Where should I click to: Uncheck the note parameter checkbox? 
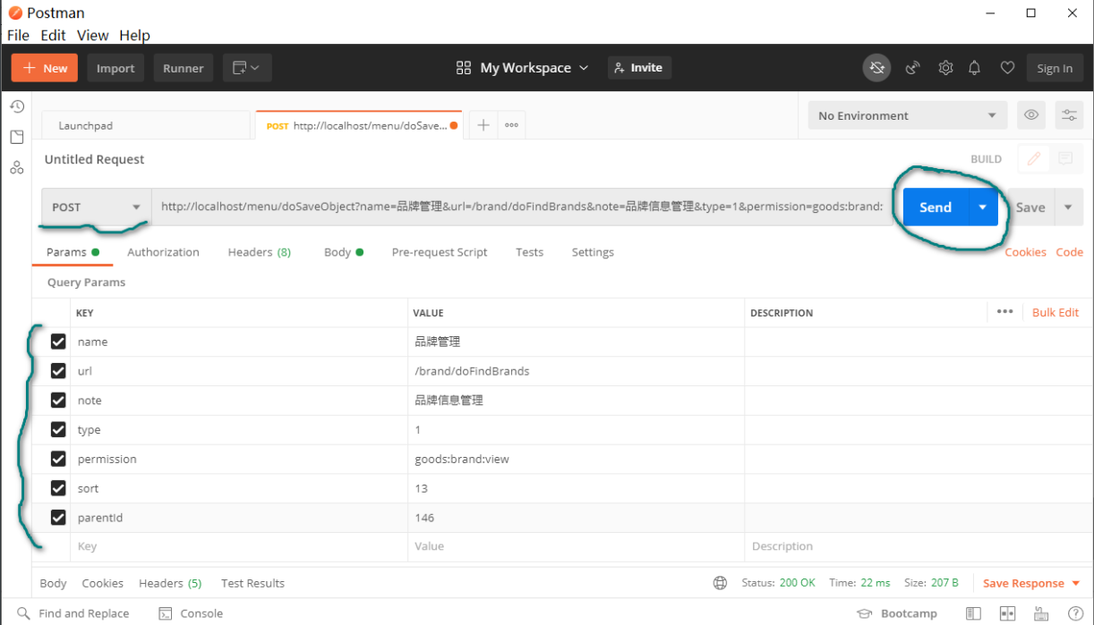(58, 400)
